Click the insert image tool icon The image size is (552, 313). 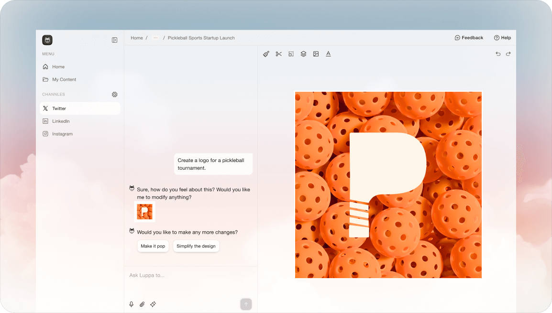click(316, 54)
